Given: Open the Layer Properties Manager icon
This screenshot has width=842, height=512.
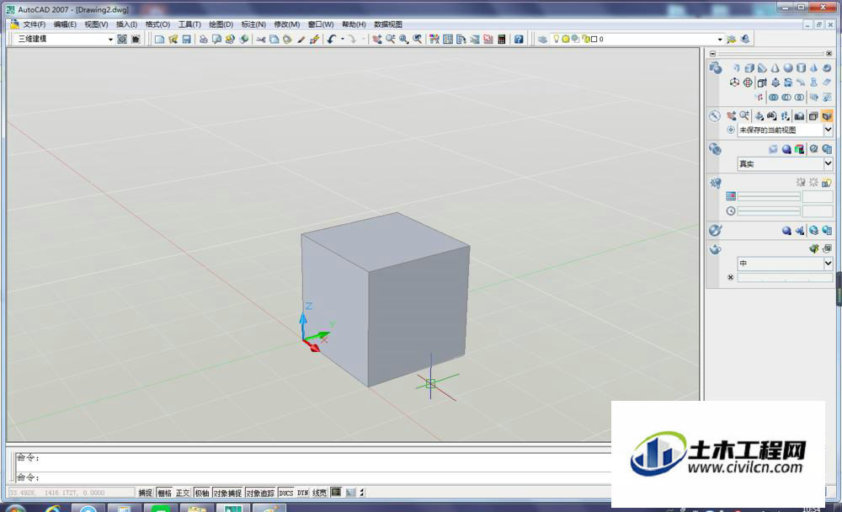Looking at the screenshot, I should coord(542,40).
